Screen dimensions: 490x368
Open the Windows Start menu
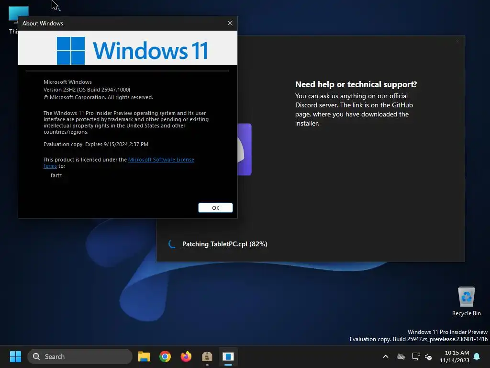click(x=15, y=356)
